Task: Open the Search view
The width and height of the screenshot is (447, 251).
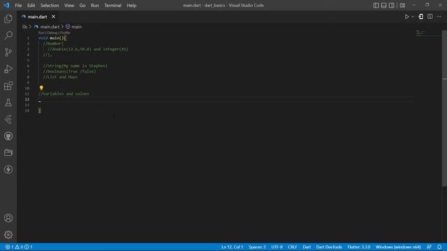Action: pos(8,36)
